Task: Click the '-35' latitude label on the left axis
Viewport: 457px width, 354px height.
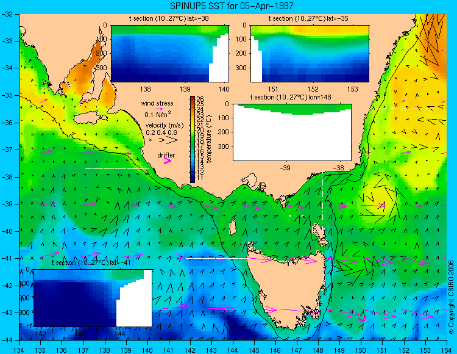Action: point(6,95)
